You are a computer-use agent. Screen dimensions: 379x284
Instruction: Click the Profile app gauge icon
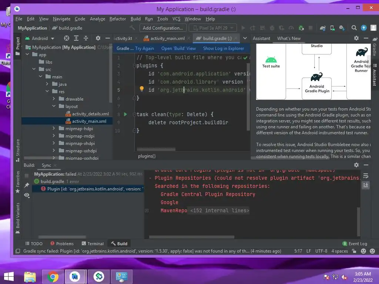click(x=291, y=28)
